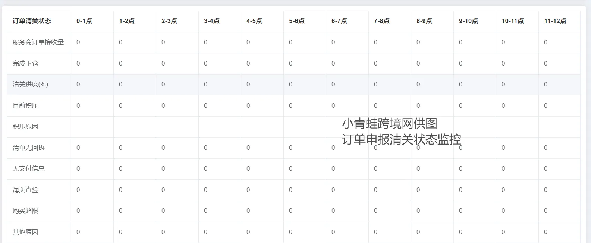Select the 目前积压 row label
This screenshot has height=243, width=591.
[25, 106]
